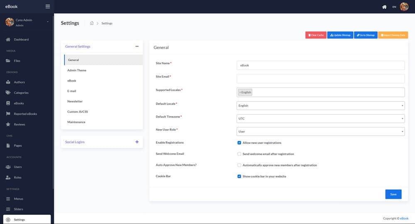Image resolution: width=415 pixels, height=224 pixels.
Task: Click the user avatar in top right
Action: 404,7
